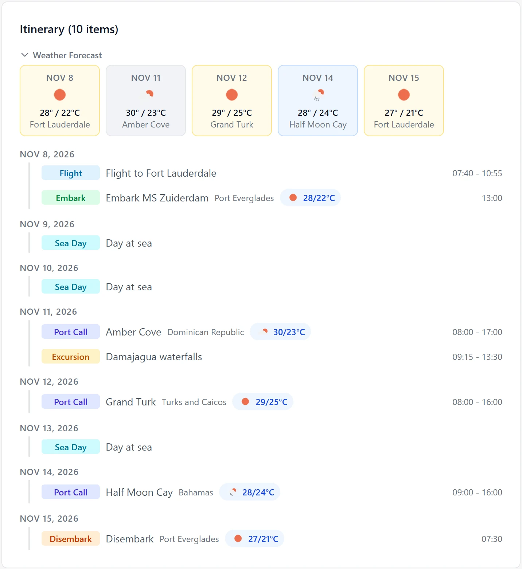The image size is (522, 569).
Task: Click the Port Call tag for Half Moon Cay
Action: (x=71, y=492)
